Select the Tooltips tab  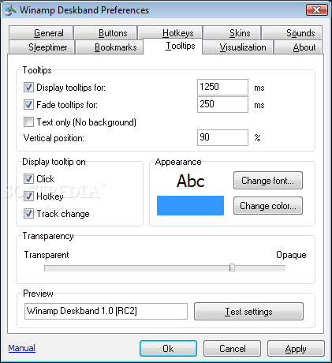(173, 46)
